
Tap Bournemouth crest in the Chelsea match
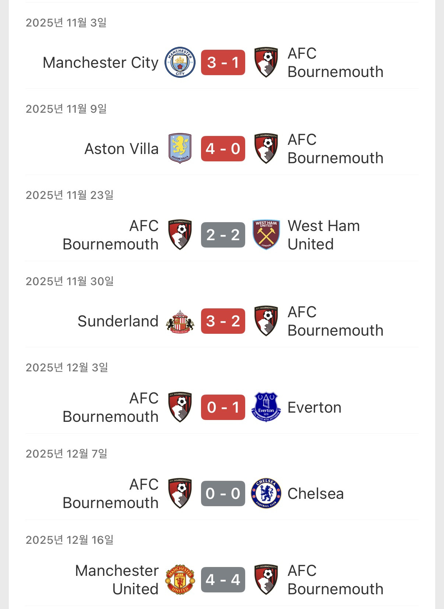(x=180, y=493)
